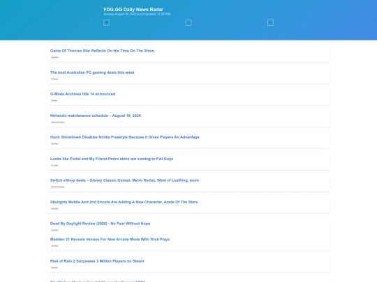Open the Portal and My Friend Pedro skins article
This screenshot has height=282, width=377.
pos(112,159)
